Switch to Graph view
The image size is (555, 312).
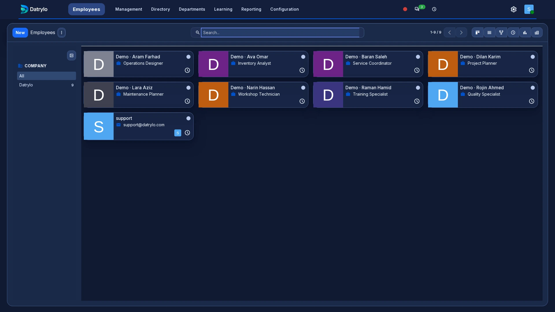[525, 33]
